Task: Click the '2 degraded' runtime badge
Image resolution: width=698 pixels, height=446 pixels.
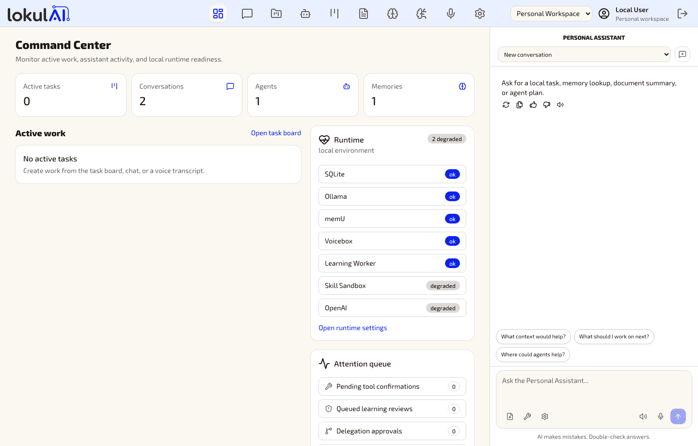Action: (x=447, y=139)
